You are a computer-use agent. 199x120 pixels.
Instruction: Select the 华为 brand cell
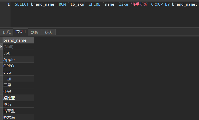click(18, 105)
